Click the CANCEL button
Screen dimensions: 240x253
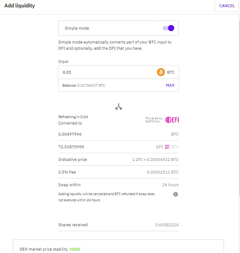(227, 6)
